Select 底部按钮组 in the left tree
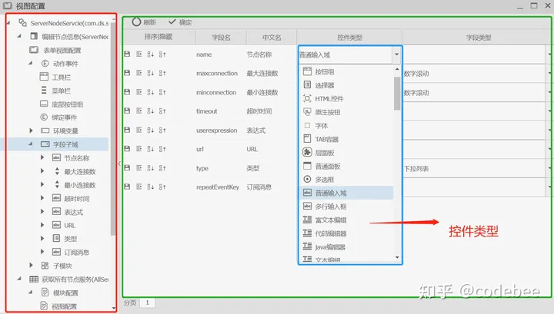 click(x=68, y=104)
